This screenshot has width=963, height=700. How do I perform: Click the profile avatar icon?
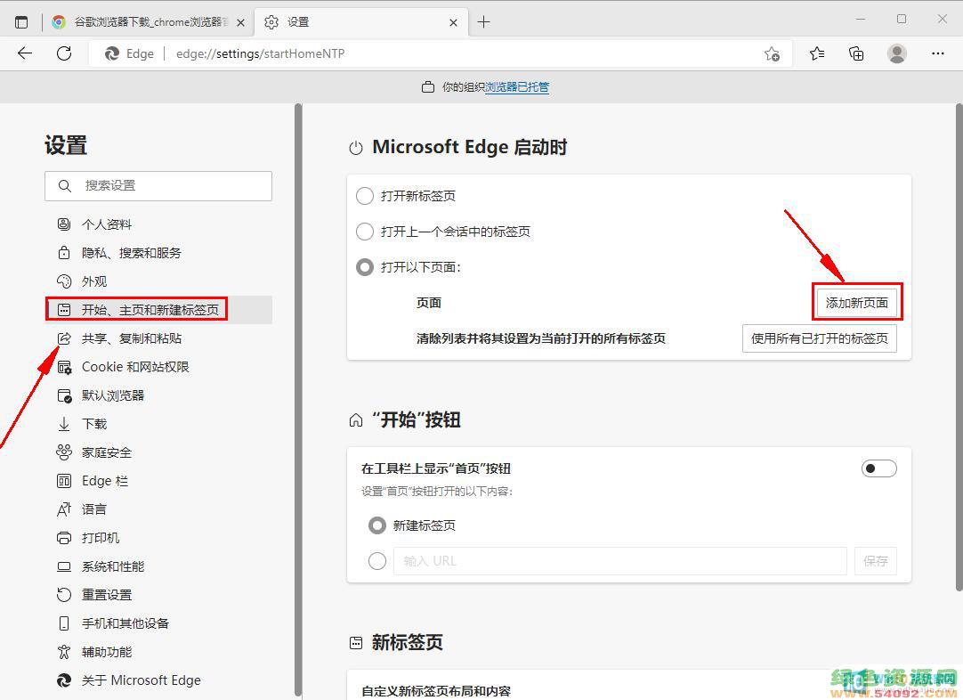(x=896, y=54)
